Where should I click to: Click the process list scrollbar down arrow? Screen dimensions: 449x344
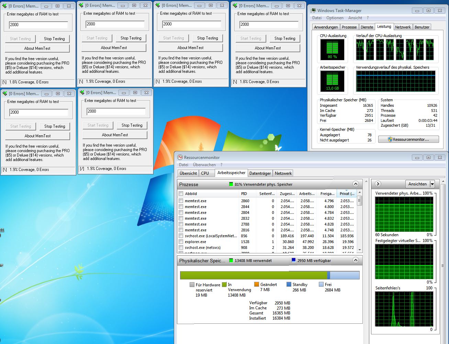pos(360,250)
